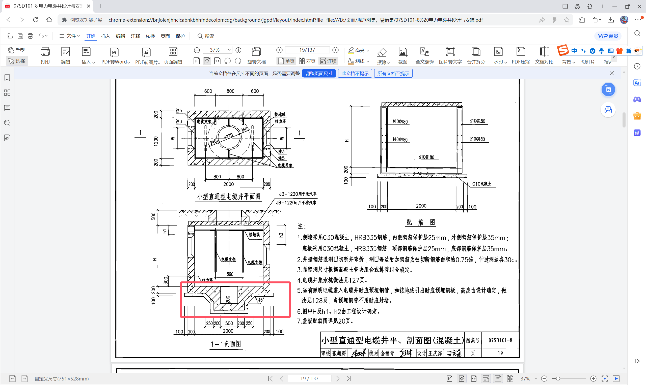
Task: Open the 转换 convert tab
Action: [150, 36]
